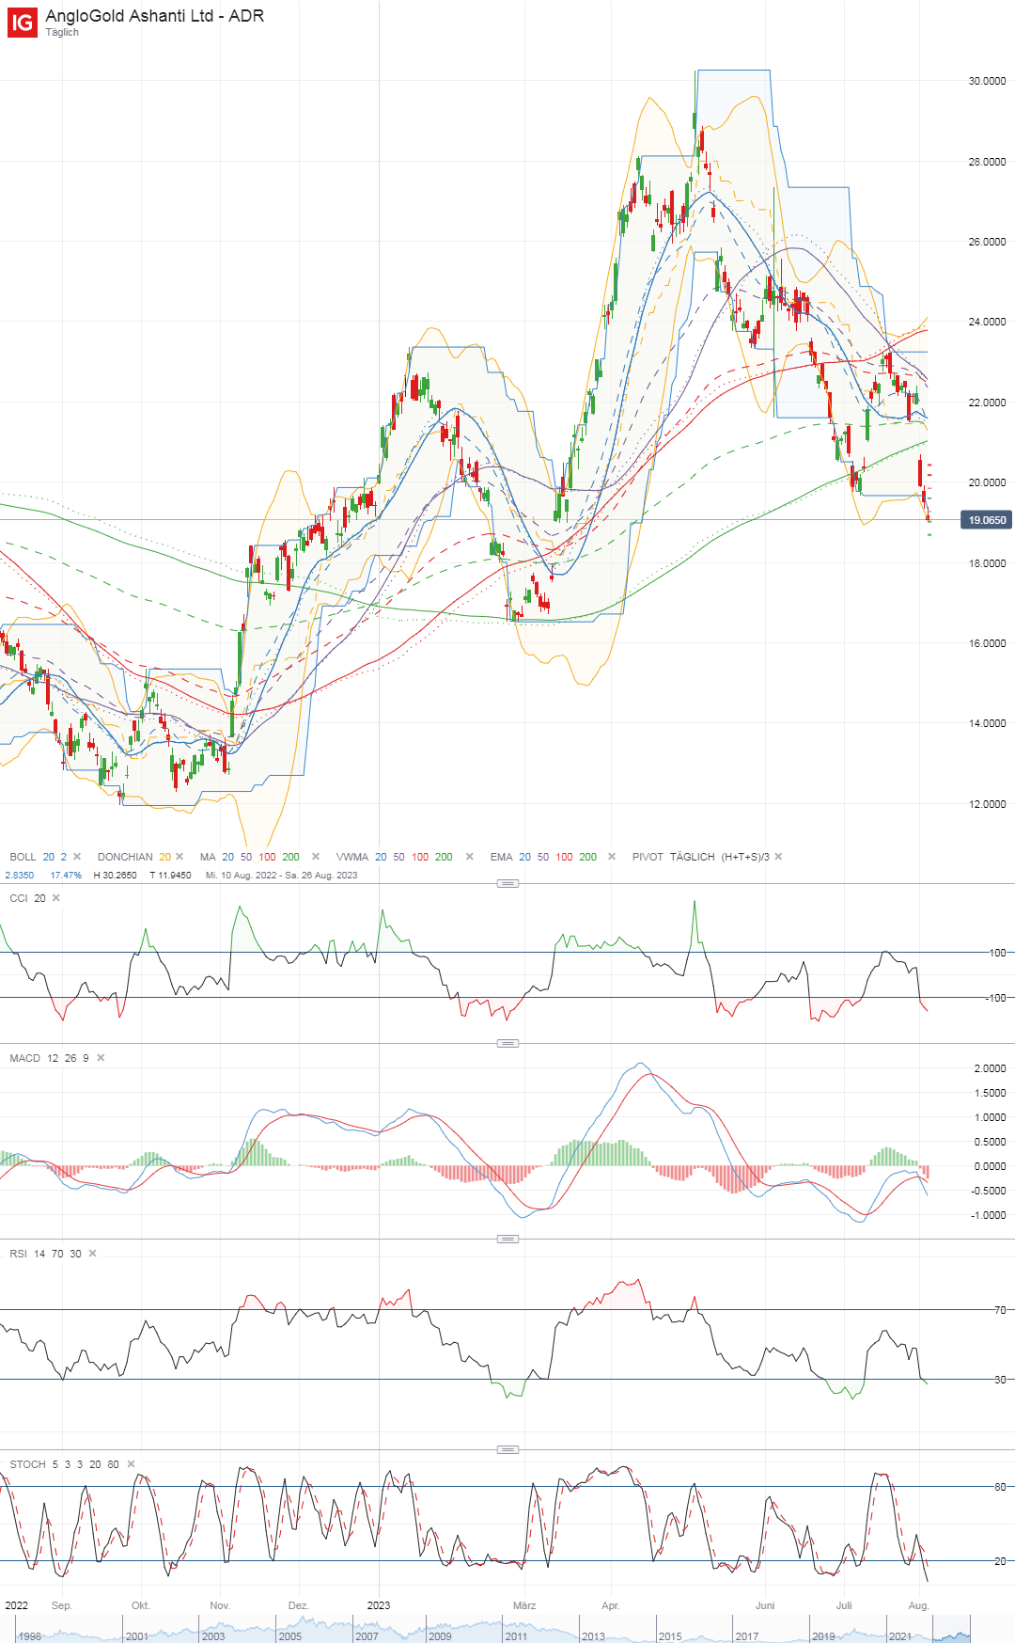
Task: Click the MACD indicator label
Action: coord(25,1058)
